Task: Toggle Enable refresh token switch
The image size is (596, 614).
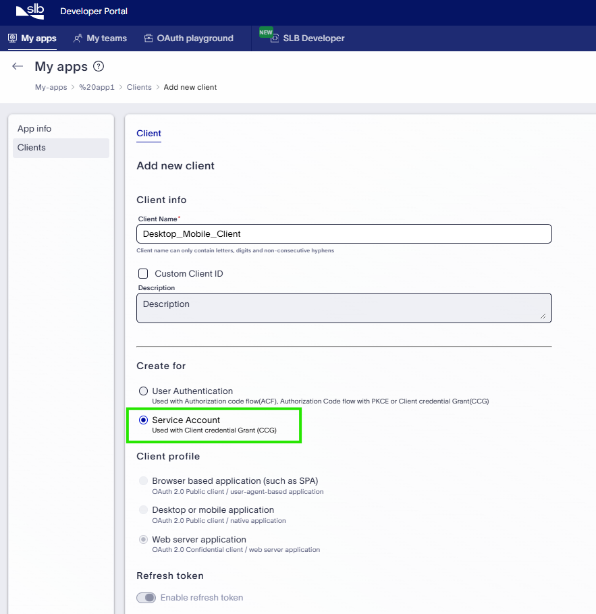Action: 146,598
